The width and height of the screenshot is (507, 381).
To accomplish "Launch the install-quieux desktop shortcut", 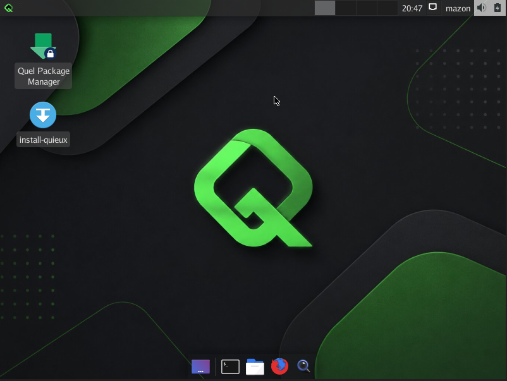I will pos(43,115).
